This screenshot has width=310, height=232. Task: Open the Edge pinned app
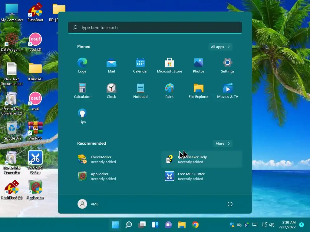tap(82, 66)
